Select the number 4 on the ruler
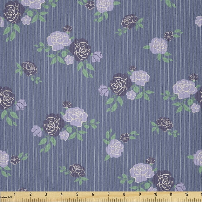 (x=62, y=194)
